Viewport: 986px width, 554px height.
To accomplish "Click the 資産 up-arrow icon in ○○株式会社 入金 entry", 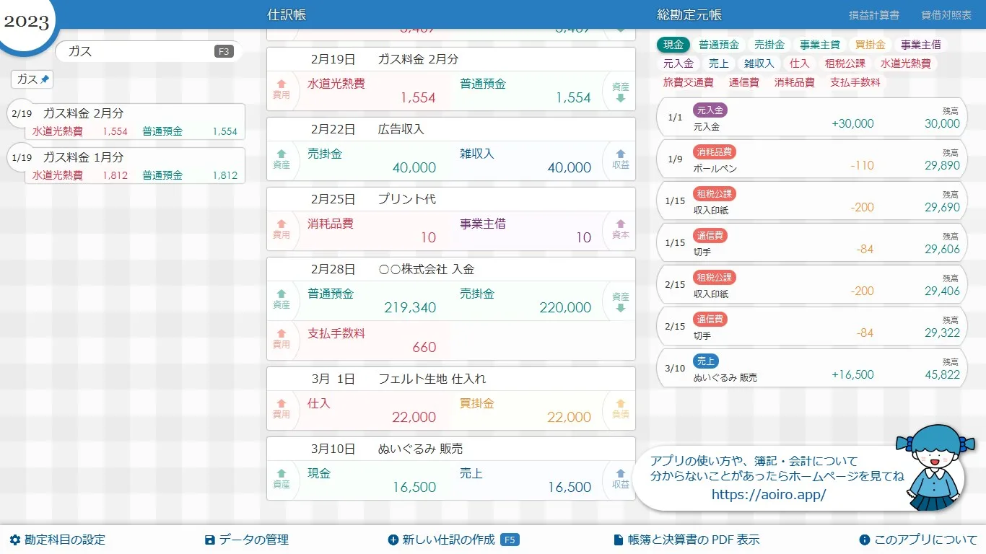I will pos(282,294).
